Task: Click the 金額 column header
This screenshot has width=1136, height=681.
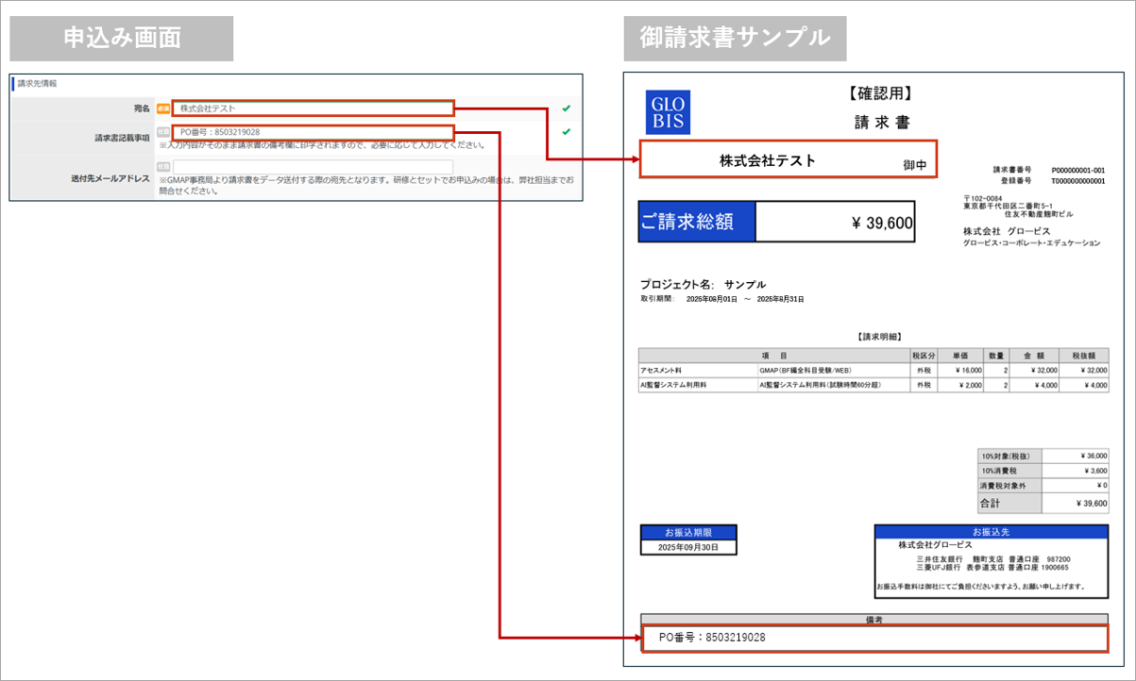Action: 1034,356
